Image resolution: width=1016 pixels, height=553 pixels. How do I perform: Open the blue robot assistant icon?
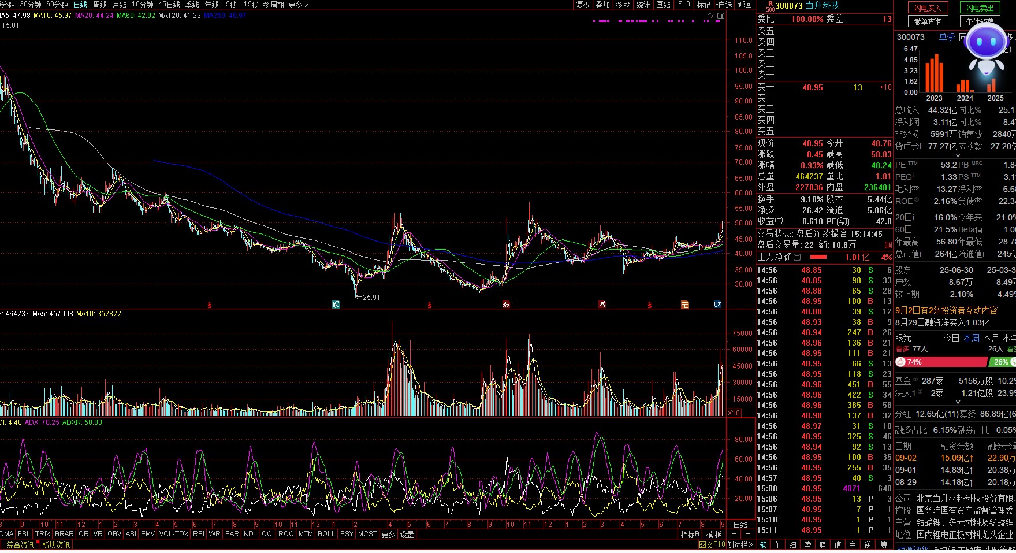pyautogui.click(x=986, y=49)
